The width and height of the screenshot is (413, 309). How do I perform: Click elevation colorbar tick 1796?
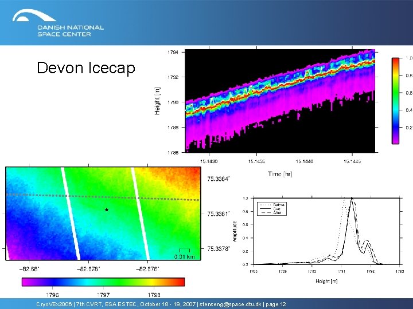click(x=52, y=295)
